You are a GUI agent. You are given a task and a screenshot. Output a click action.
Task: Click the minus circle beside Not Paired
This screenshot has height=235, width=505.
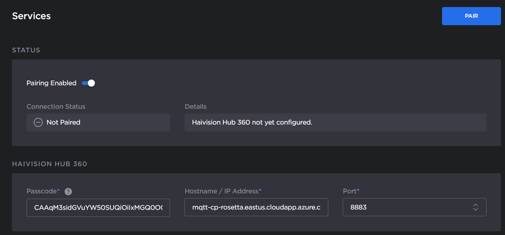38,122
